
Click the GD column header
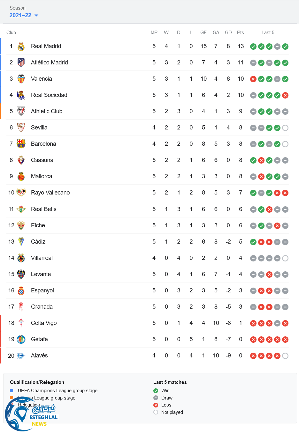click(228, 33)
